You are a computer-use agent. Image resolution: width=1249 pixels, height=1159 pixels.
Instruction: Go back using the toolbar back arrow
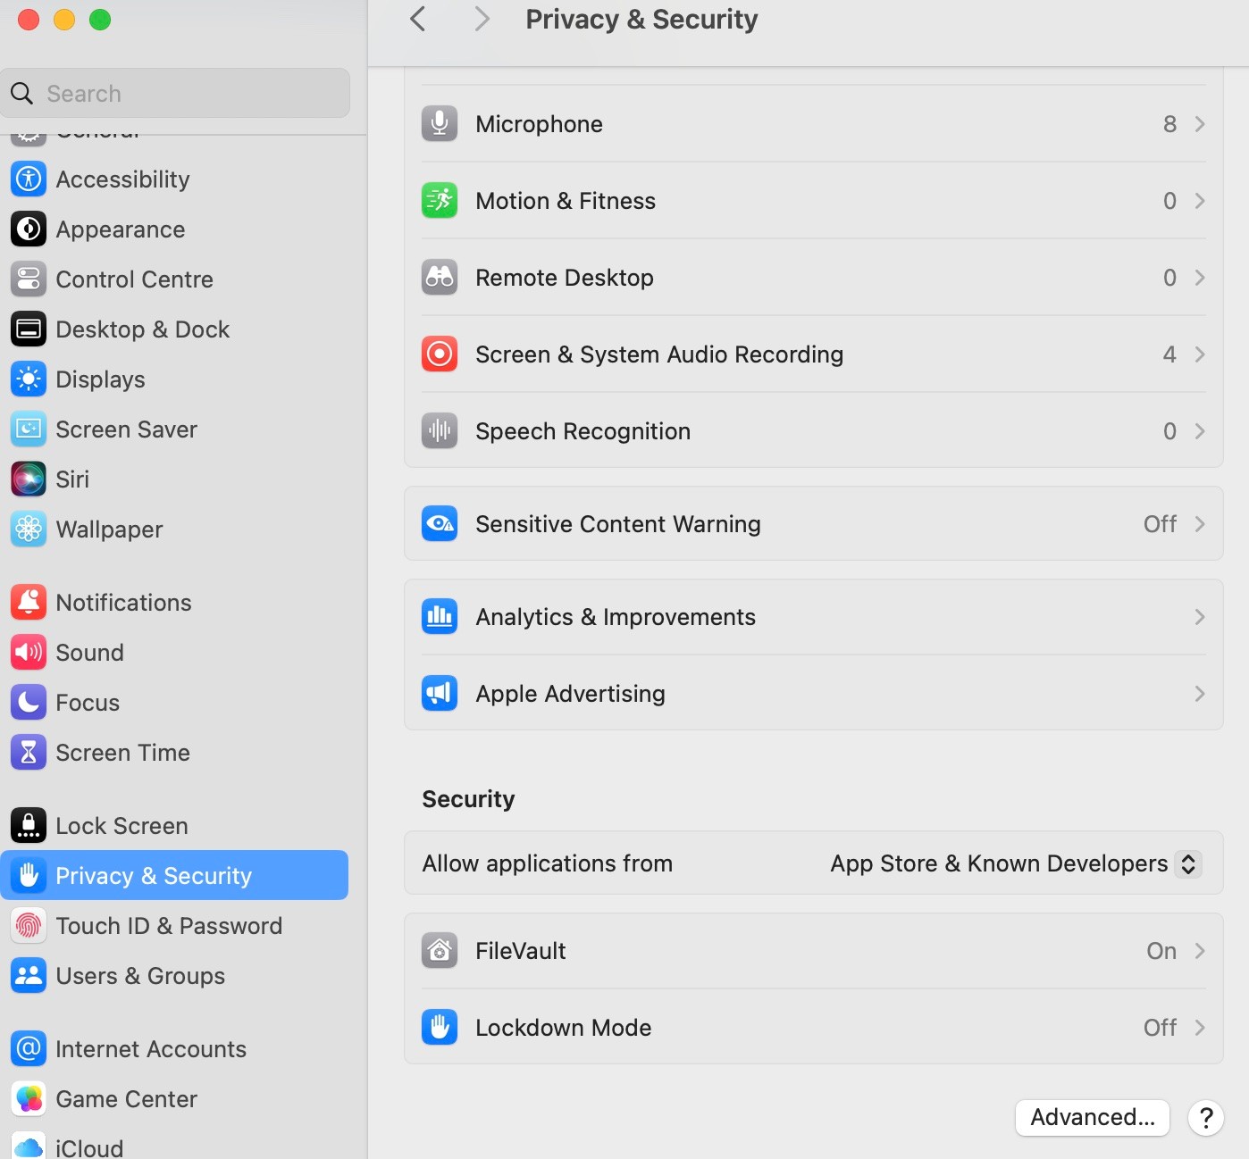pos(417,19)
